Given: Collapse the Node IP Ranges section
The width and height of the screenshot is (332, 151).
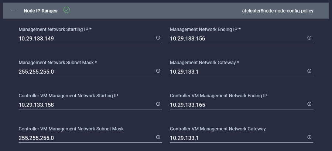Looking at the screenshot, I should click(x=14, y=11).
